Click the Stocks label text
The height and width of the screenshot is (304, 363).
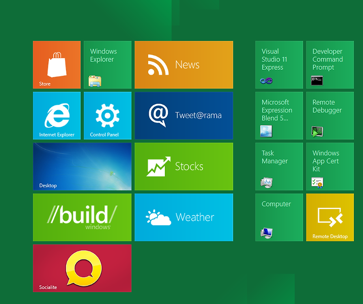189,167
